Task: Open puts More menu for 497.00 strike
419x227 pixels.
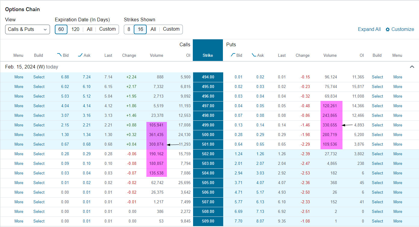Action: pos(398,106)
